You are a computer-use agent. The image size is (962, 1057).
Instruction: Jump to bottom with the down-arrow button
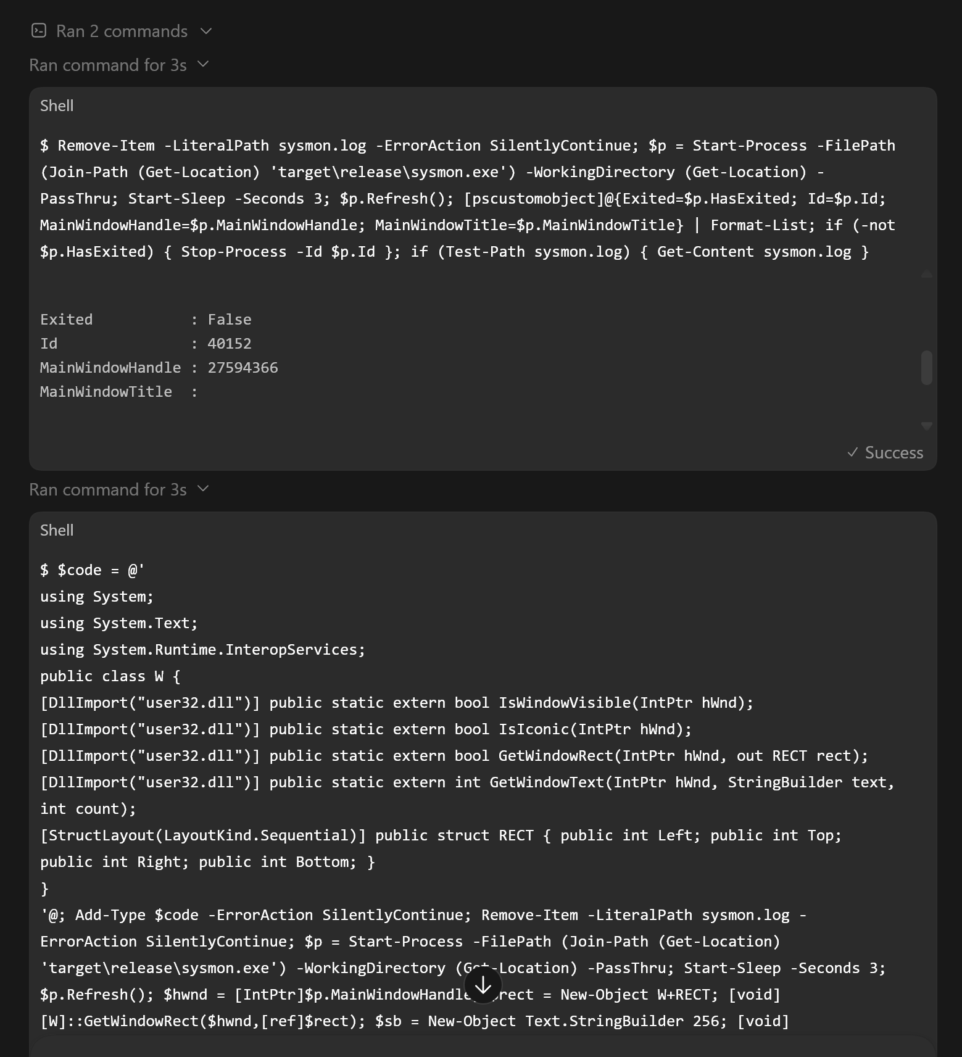(483, 985)
